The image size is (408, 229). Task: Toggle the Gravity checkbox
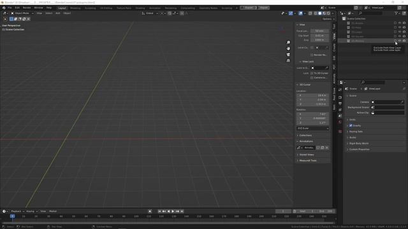pos(351,126)
